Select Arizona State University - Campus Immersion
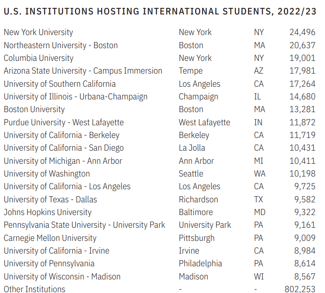The image size is (325, 293). [83, 71]
